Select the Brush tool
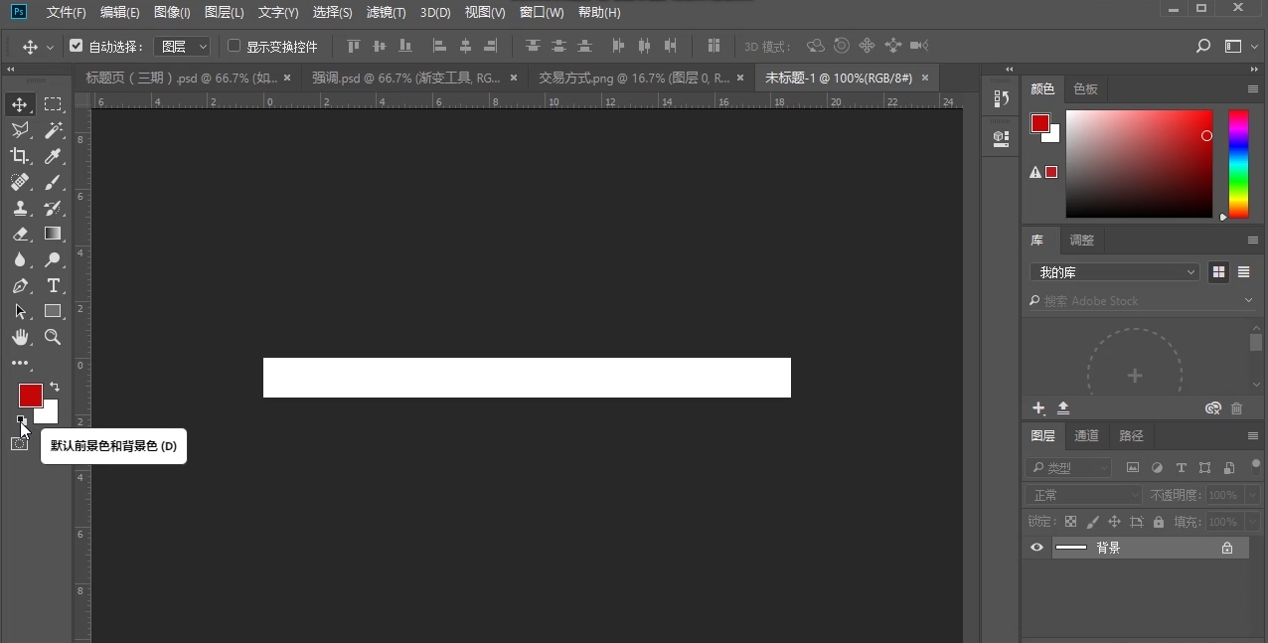This screenshot has width=1268, height=643. (x=53, y=182)
